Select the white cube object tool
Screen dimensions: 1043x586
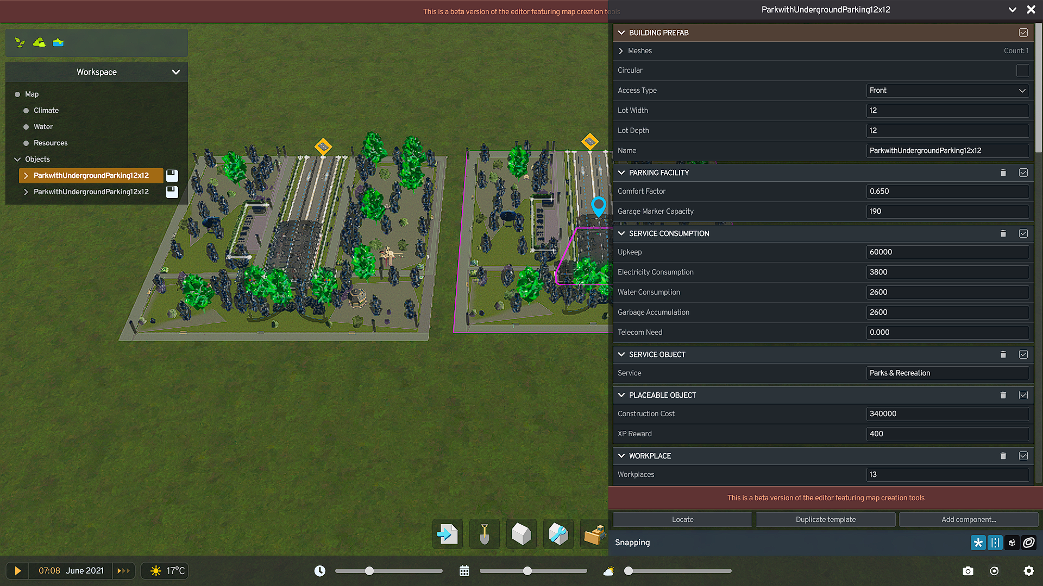[x=521, y=534]
